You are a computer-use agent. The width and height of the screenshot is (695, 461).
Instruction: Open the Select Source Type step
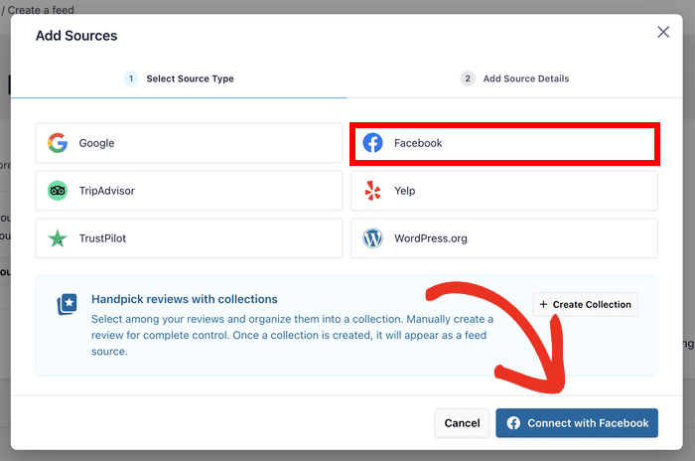pos(179,78)
